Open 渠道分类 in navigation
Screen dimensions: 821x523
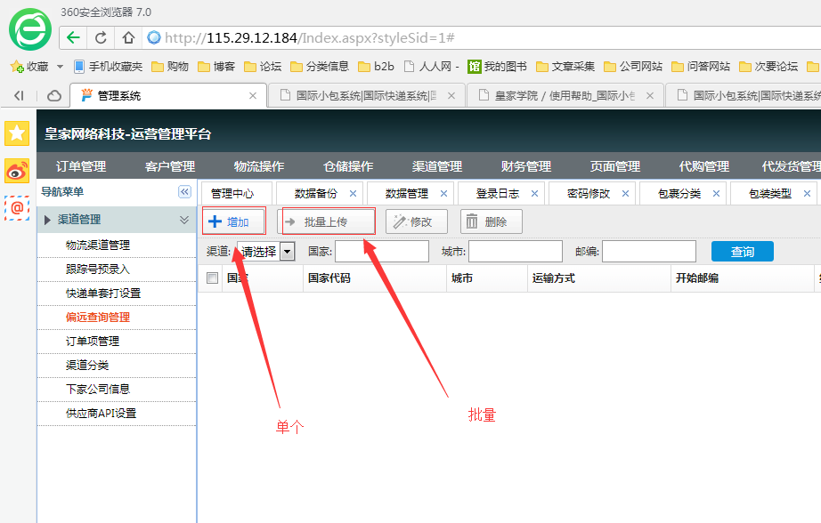click(x=87, y=365)
